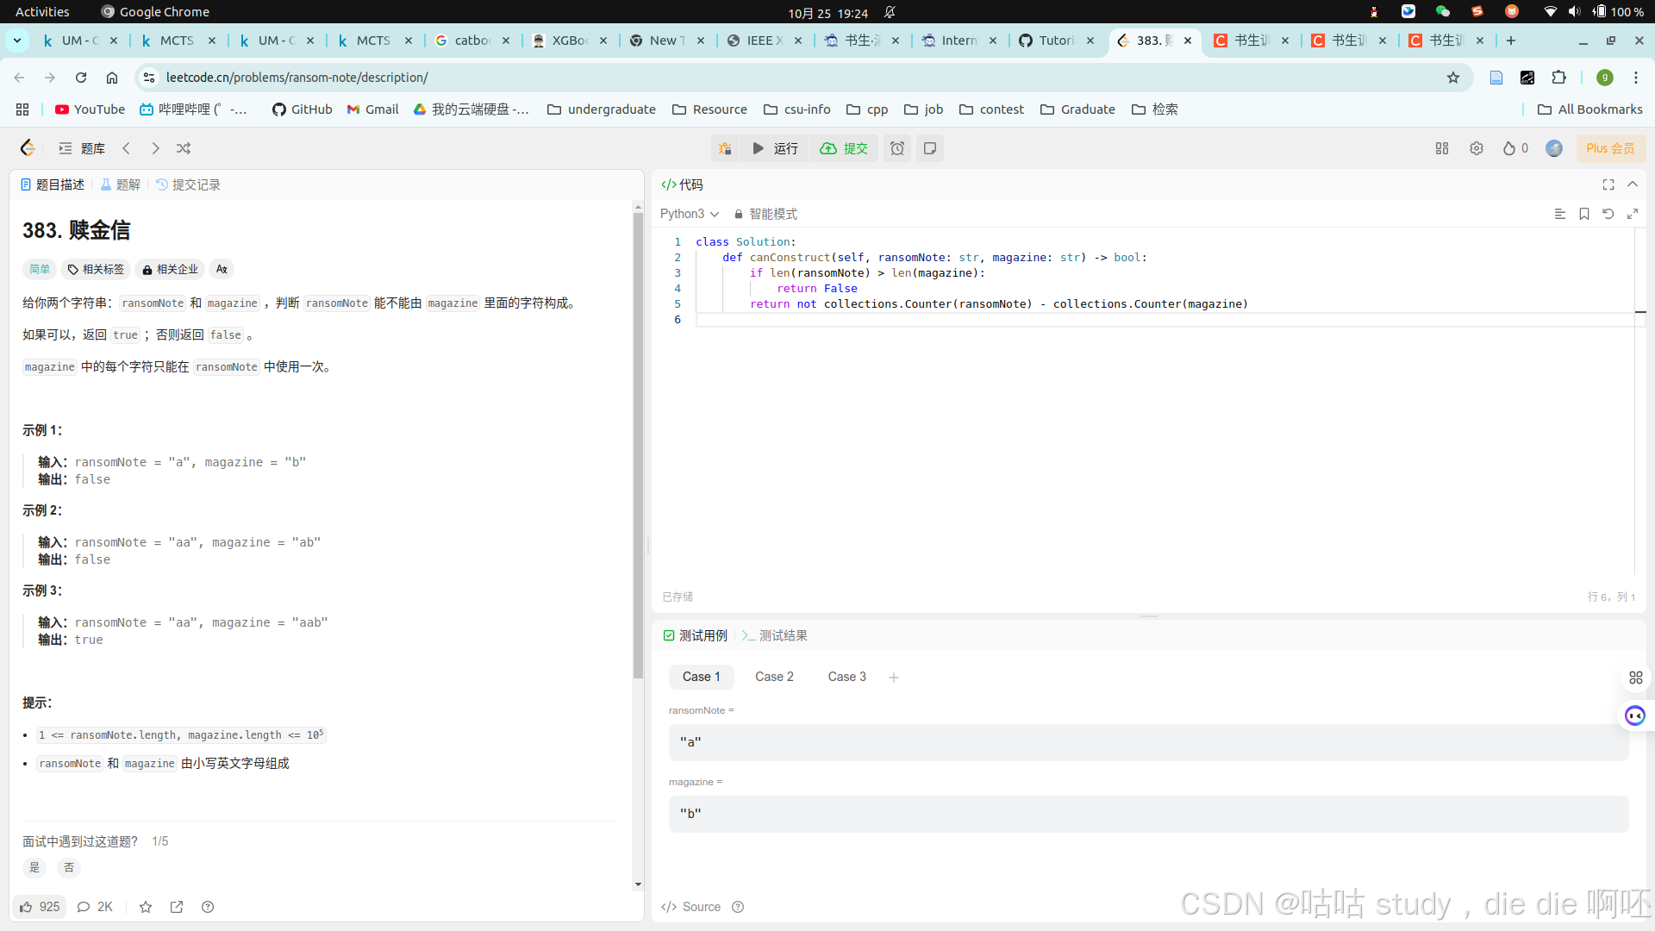This screenshot has width=1655, height=931.
Task: Click the debug icon beside Run
Action: pyautogui.click(x=725, y=148)
